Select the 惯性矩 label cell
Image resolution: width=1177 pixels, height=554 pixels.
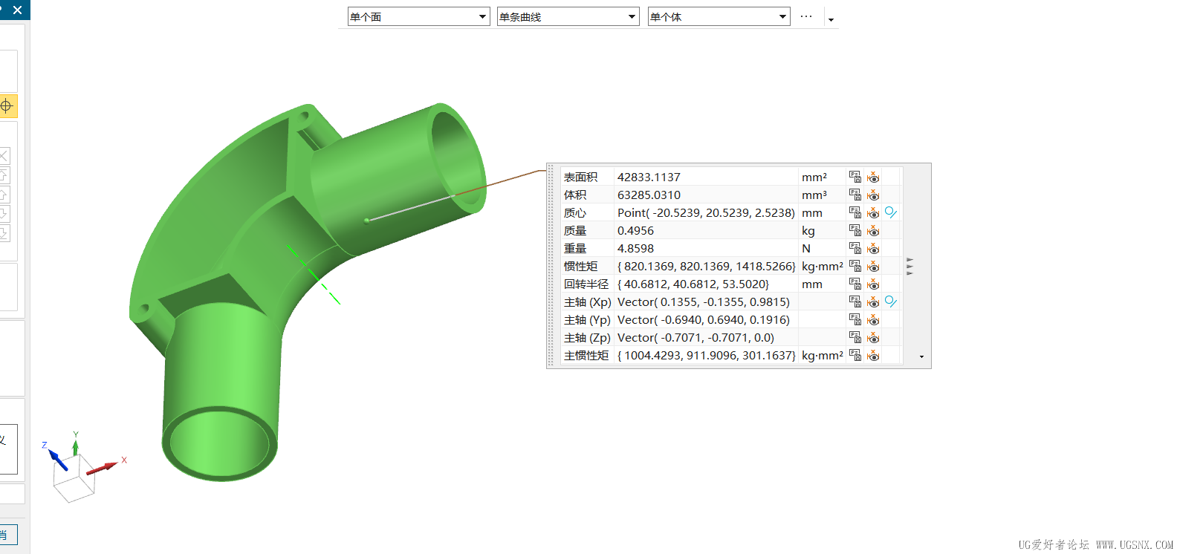point(580,266)
